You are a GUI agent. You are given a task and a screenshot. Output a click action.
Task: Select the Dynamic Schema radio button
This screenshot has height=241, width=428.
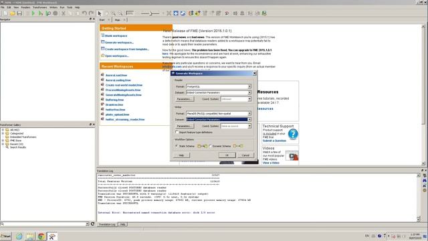point(210,146)
